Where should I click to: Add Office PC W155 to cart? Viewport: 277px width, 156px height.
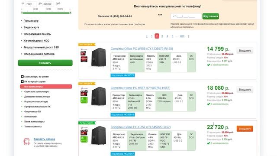pyautogui.click(x=245, y=51)
